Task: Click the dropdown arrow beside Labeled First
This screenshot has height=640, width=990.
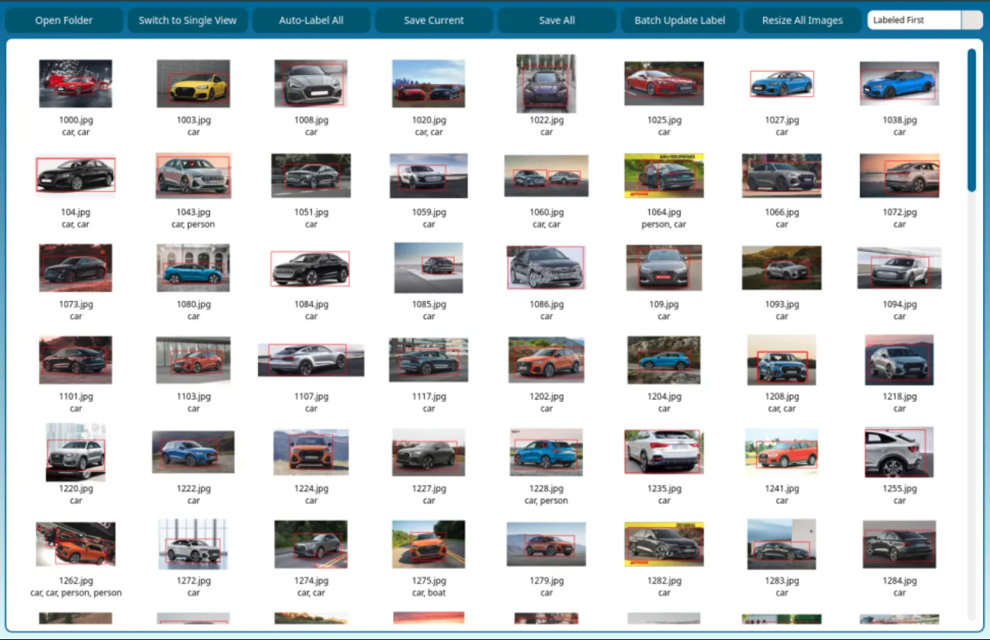Action: pos(972,21)
